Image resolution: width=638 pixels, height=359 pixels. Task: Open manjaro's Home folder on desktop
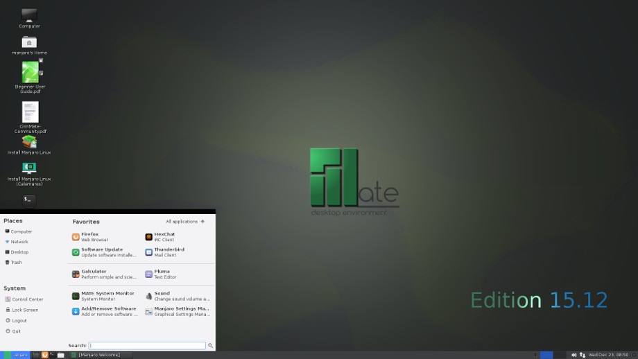point(29,45)
